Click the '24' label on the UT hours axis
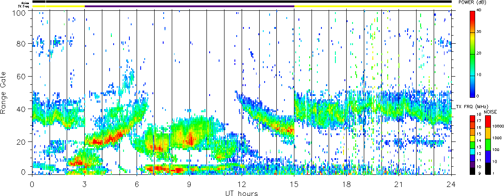 (x=451, y=184)
